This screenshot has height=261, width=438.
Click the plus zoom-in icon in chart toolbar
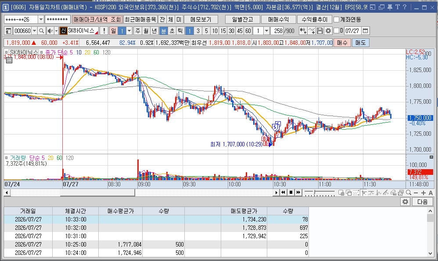[x=424, y=193]
